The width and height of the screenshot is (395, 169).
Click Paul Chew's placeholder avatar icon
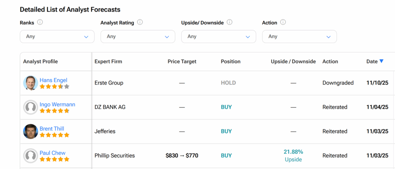coord(30,156)
